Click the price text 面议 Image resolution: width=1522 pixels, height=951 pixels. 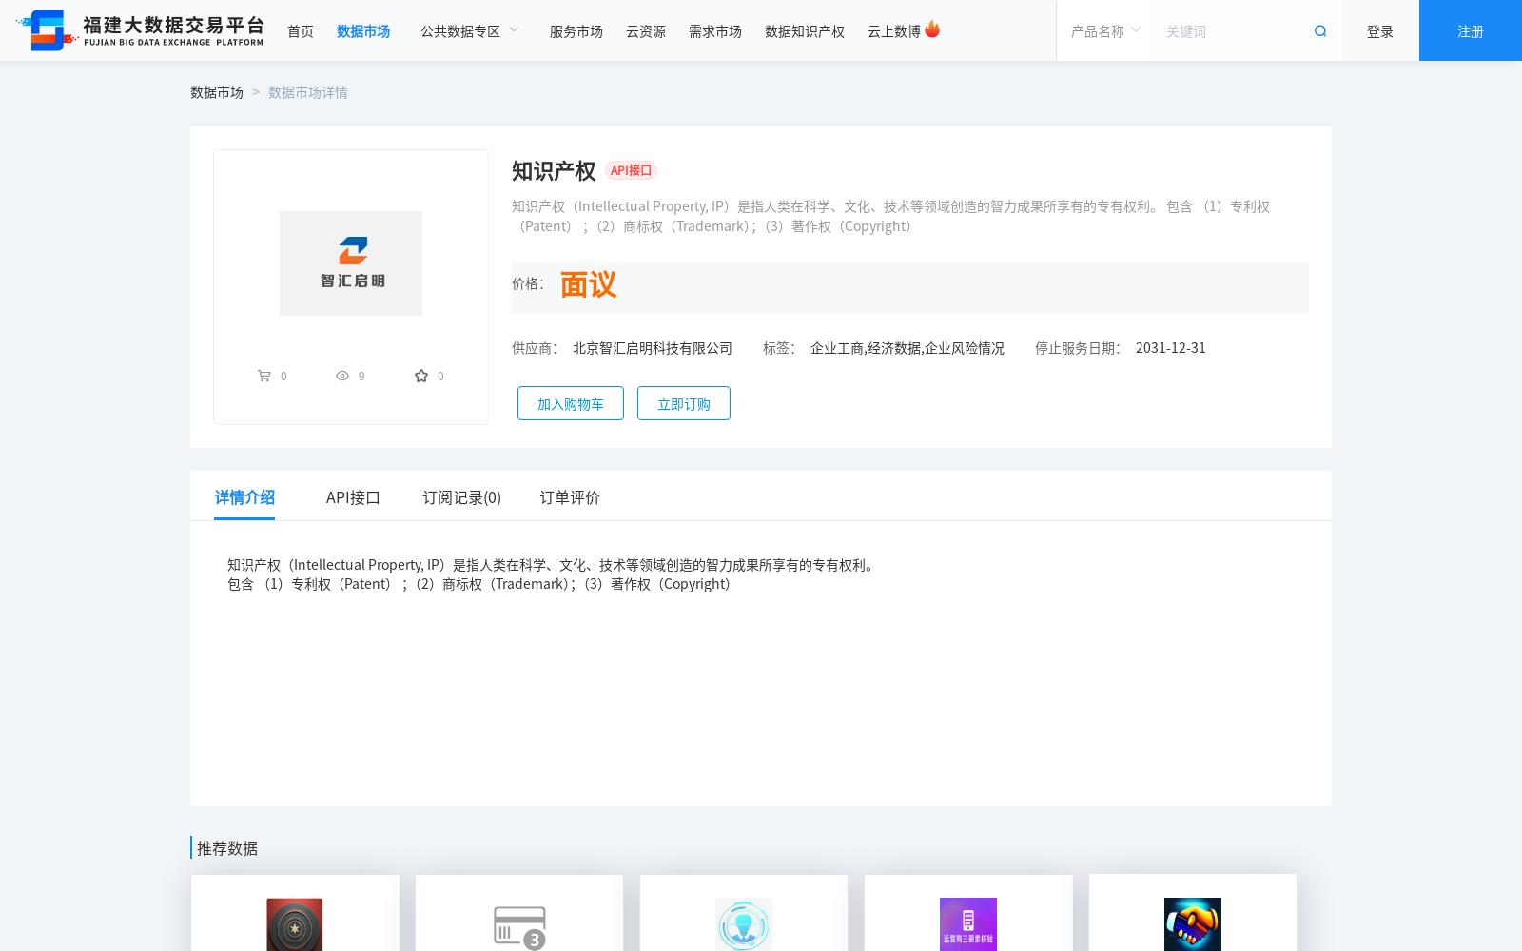click(x=588, y=284)
